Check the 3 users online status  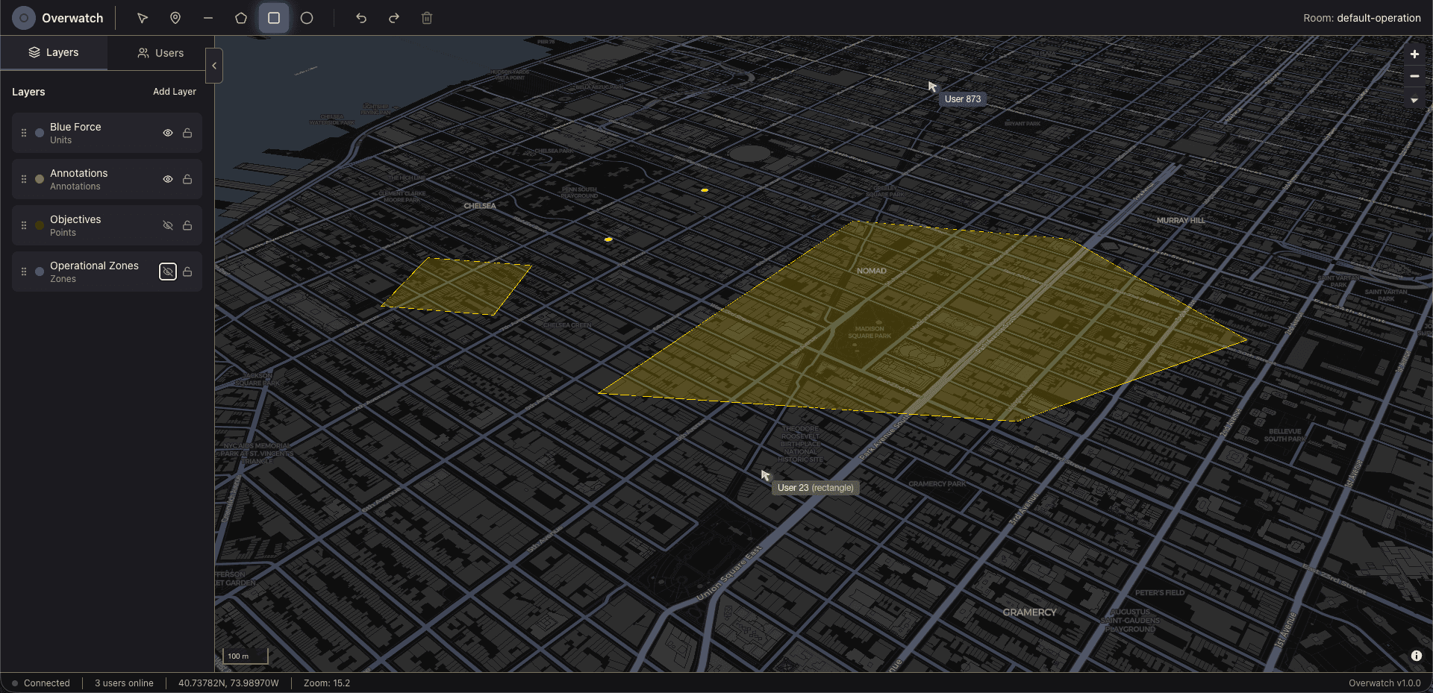pyautogui.click(x=124, y=683)
